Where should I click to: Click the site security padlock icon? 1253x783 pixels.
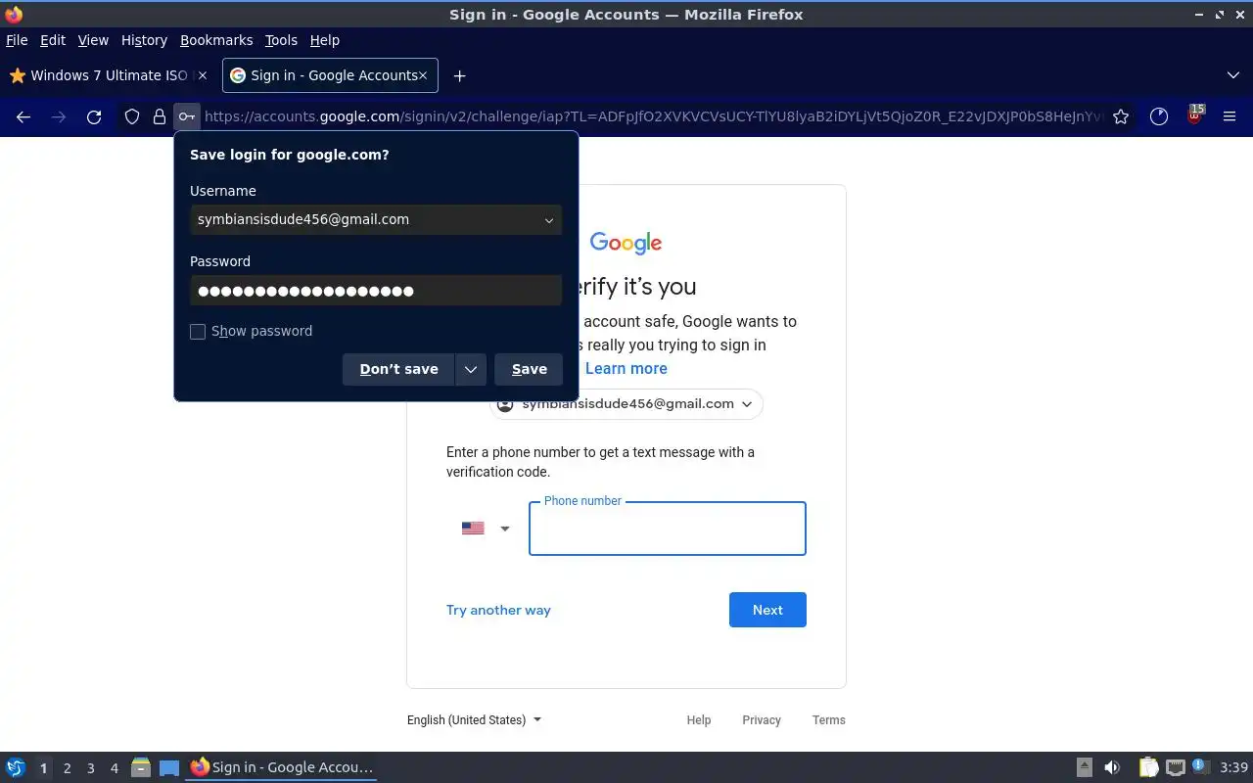(159, 116)
